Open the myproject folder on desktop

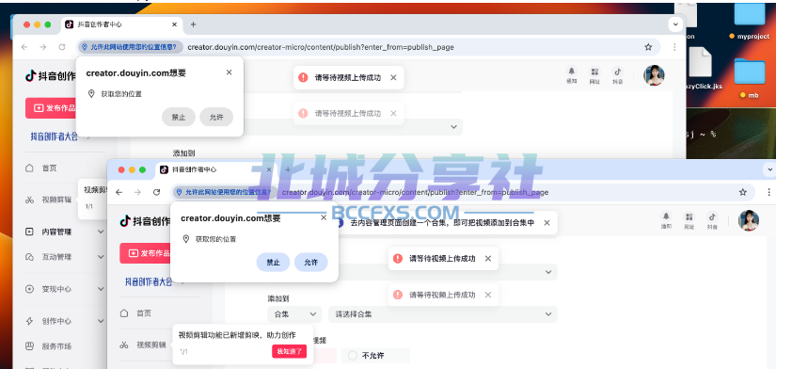750,22
